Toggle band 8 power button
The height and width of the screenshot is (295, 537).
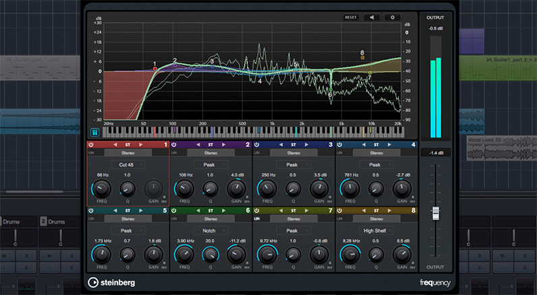point(340,211)
